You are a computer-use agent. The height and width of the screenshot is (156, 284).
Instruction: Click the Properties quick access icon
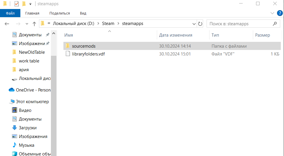coord(17,3)
